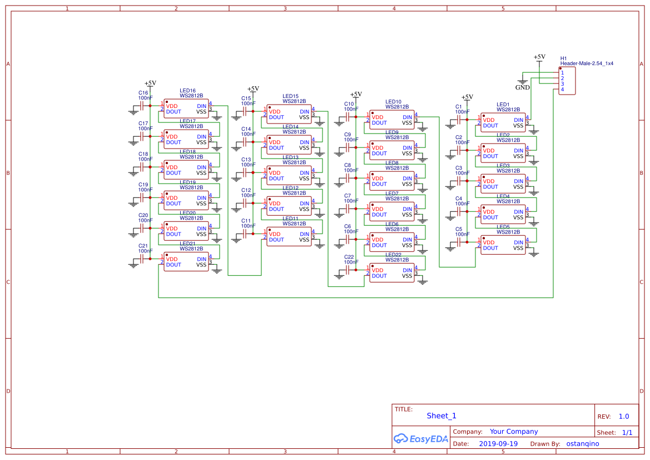Click the EasyEDA logo in the title block

click(420, 439)
